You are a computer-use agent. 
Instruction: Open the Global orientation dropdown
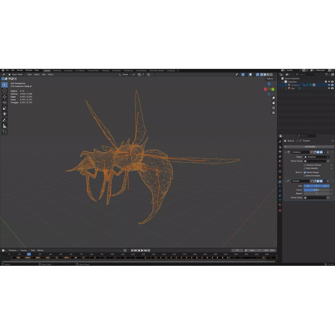coord(125,74)
